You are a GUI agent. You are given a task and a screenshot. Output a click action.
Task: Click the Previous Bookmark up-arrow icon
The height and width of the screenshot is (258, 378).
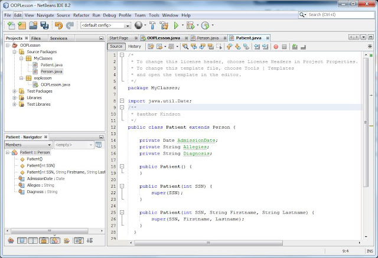pos(229,47)
